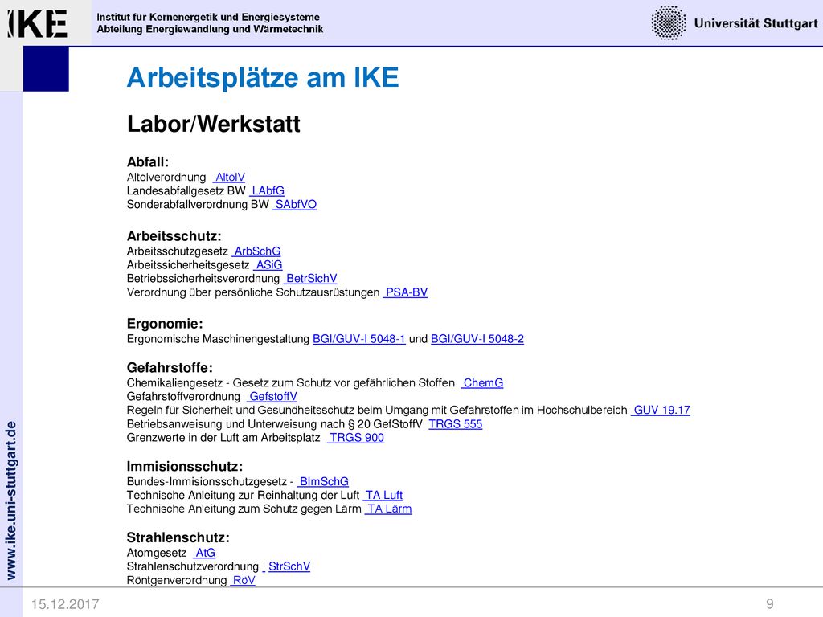
Task: Click the 'Ergonomie:' section heading
Action: pyautogui.click(x=164, y=324)
